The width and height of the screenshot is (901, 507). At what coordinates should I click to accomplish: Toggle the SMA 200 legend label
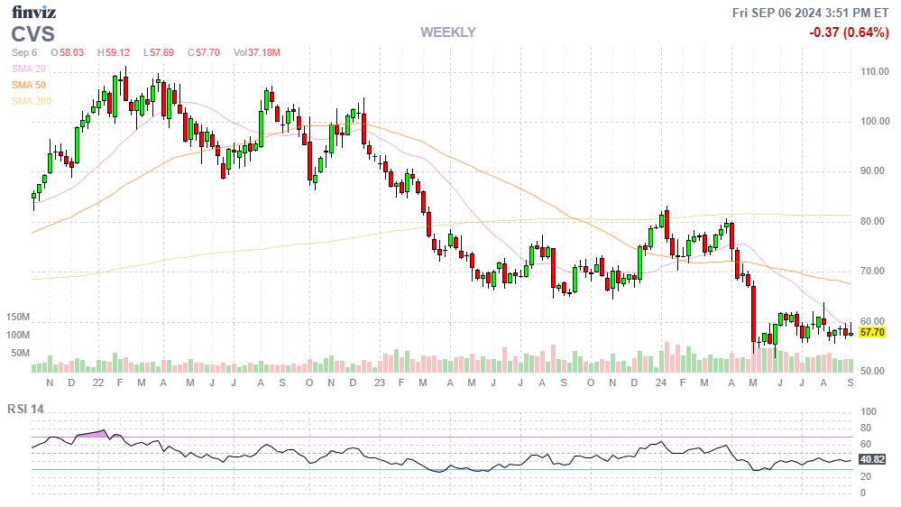click(31, 101)
